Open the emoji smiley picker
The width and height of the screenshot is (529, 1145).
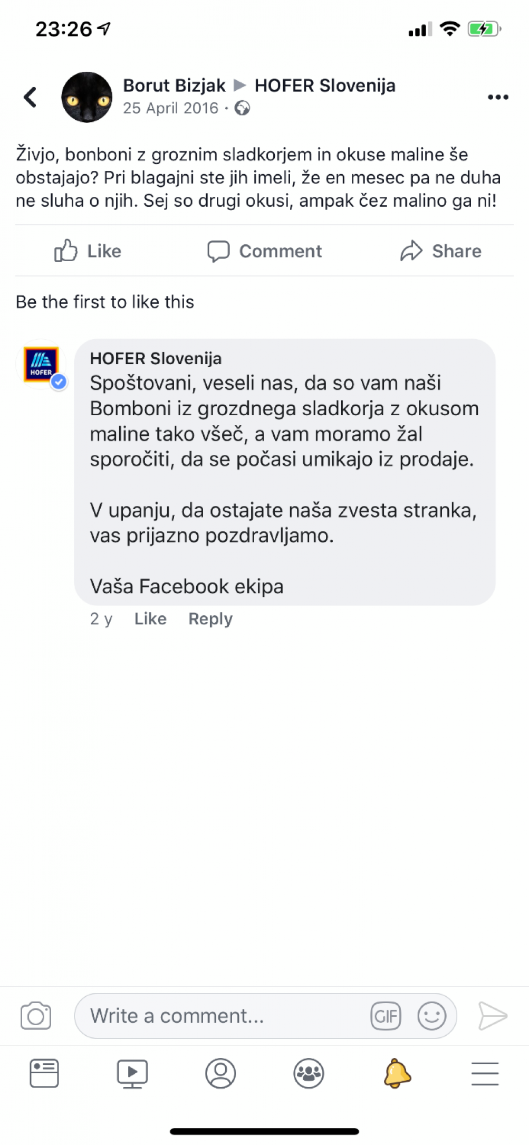pyautogui.click(x=432, y=1016)
